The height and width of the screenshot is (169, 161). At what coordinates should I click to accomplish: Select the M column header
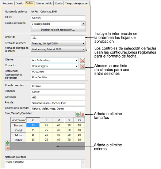(x=59, y=120)
